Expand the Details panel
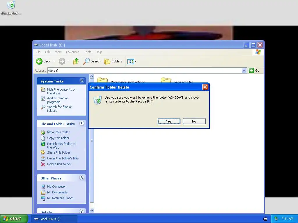Viewport: 298px width, 223px height. coord(82,211)
